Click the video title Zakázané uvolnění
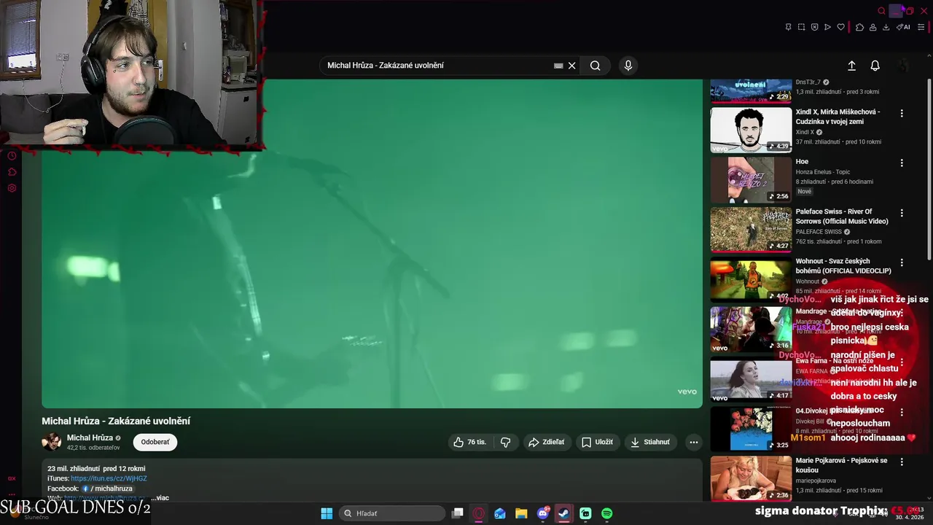Screen dimensions: 933x525 116,421
